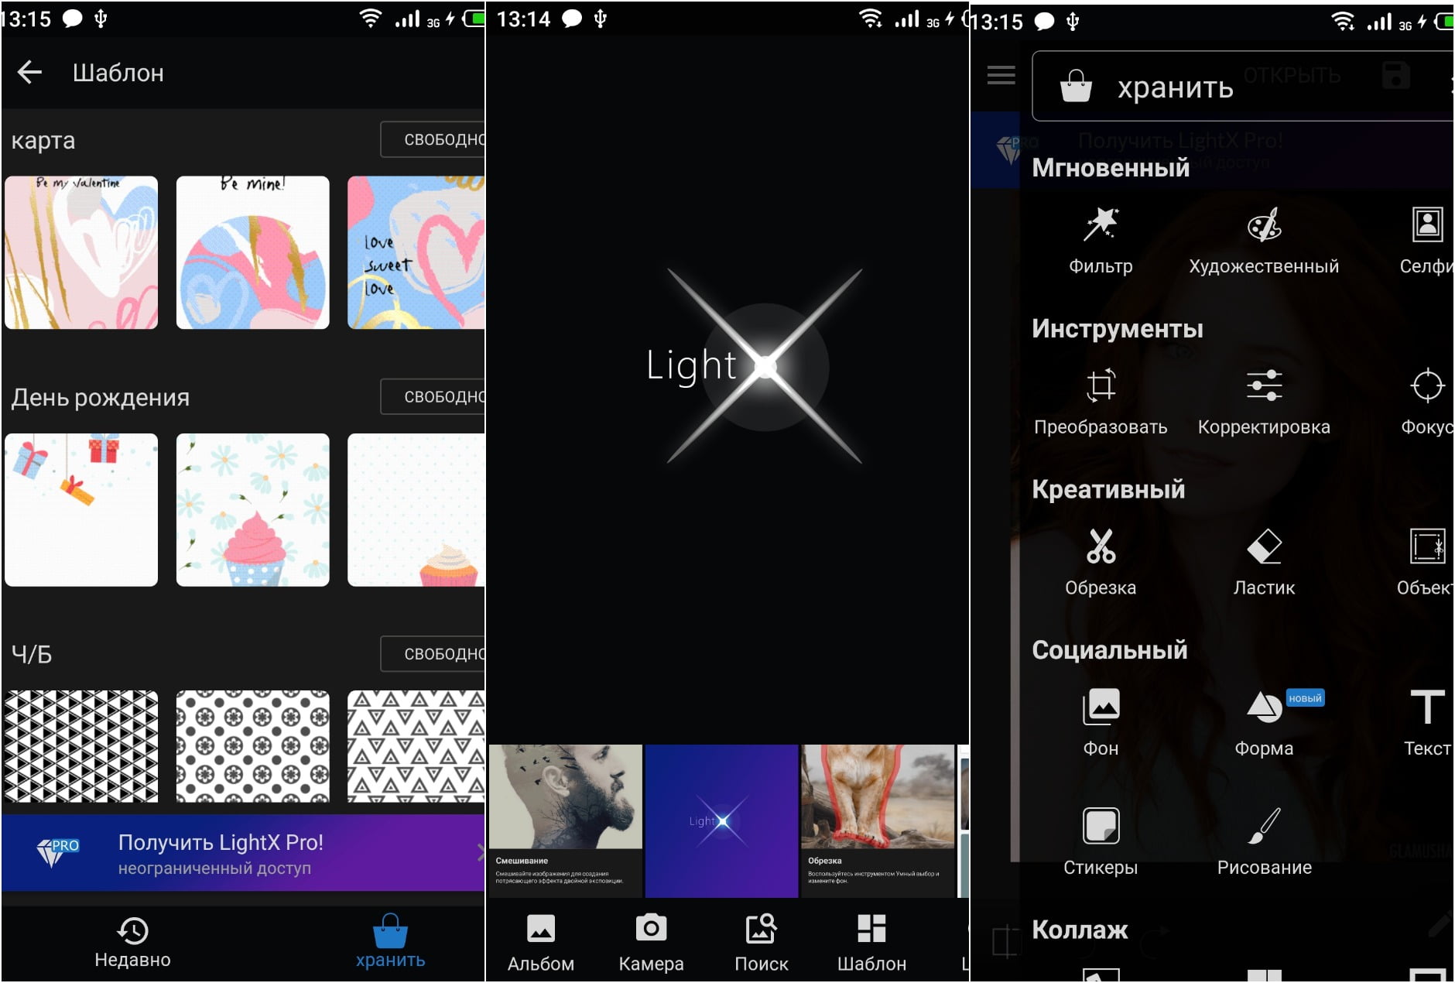The width and height of the screenshot is (1455, 983).
Task: Click the shopping bag store icon in drawer
Action: click(1076, 86)
